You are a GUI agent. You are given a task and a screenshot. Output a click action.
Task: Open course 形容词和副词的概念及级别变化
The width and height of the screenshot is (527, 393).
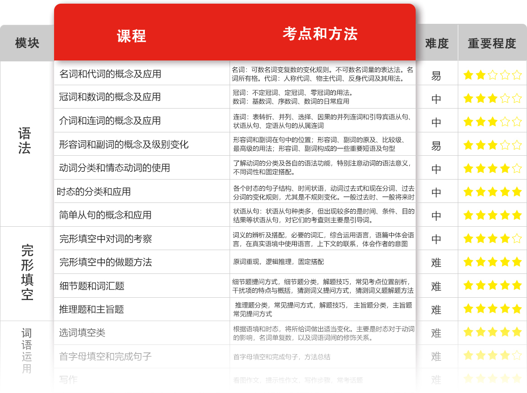click(x=124, y=144)
